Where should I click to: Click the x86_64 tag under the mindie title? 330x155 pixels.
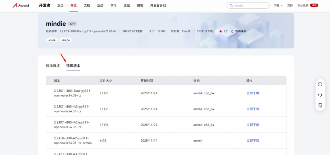[x=65, y=40]
